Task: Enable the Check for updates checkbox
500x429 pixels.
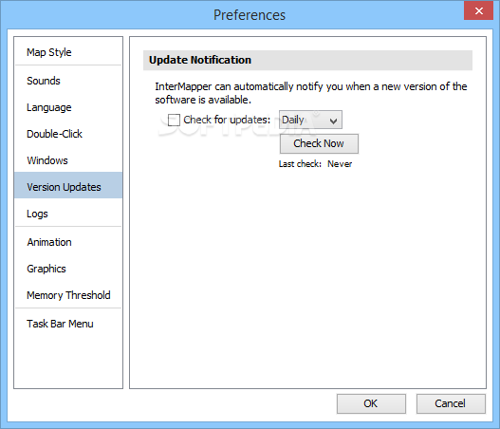Action: (x=174, y=121)
